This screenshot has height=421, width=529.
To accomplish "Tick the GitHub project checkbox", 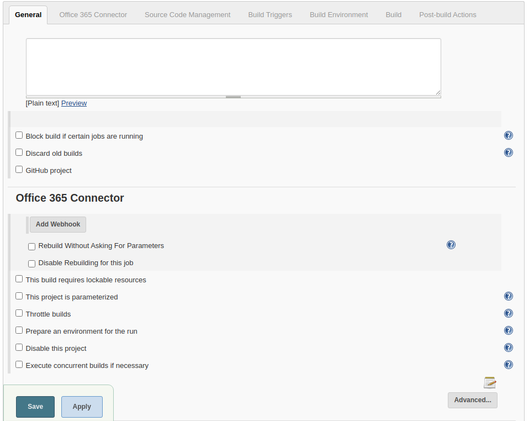I will click(x=19, y=170).
